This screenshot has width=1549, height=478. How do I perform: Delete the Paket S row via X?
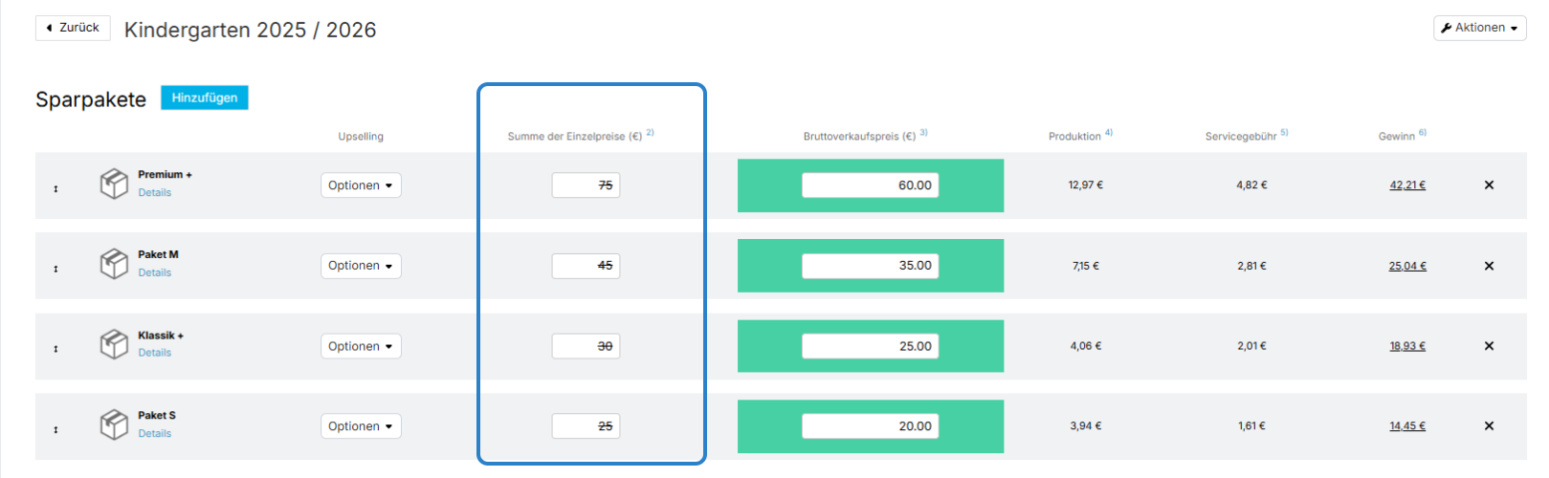1489,426
